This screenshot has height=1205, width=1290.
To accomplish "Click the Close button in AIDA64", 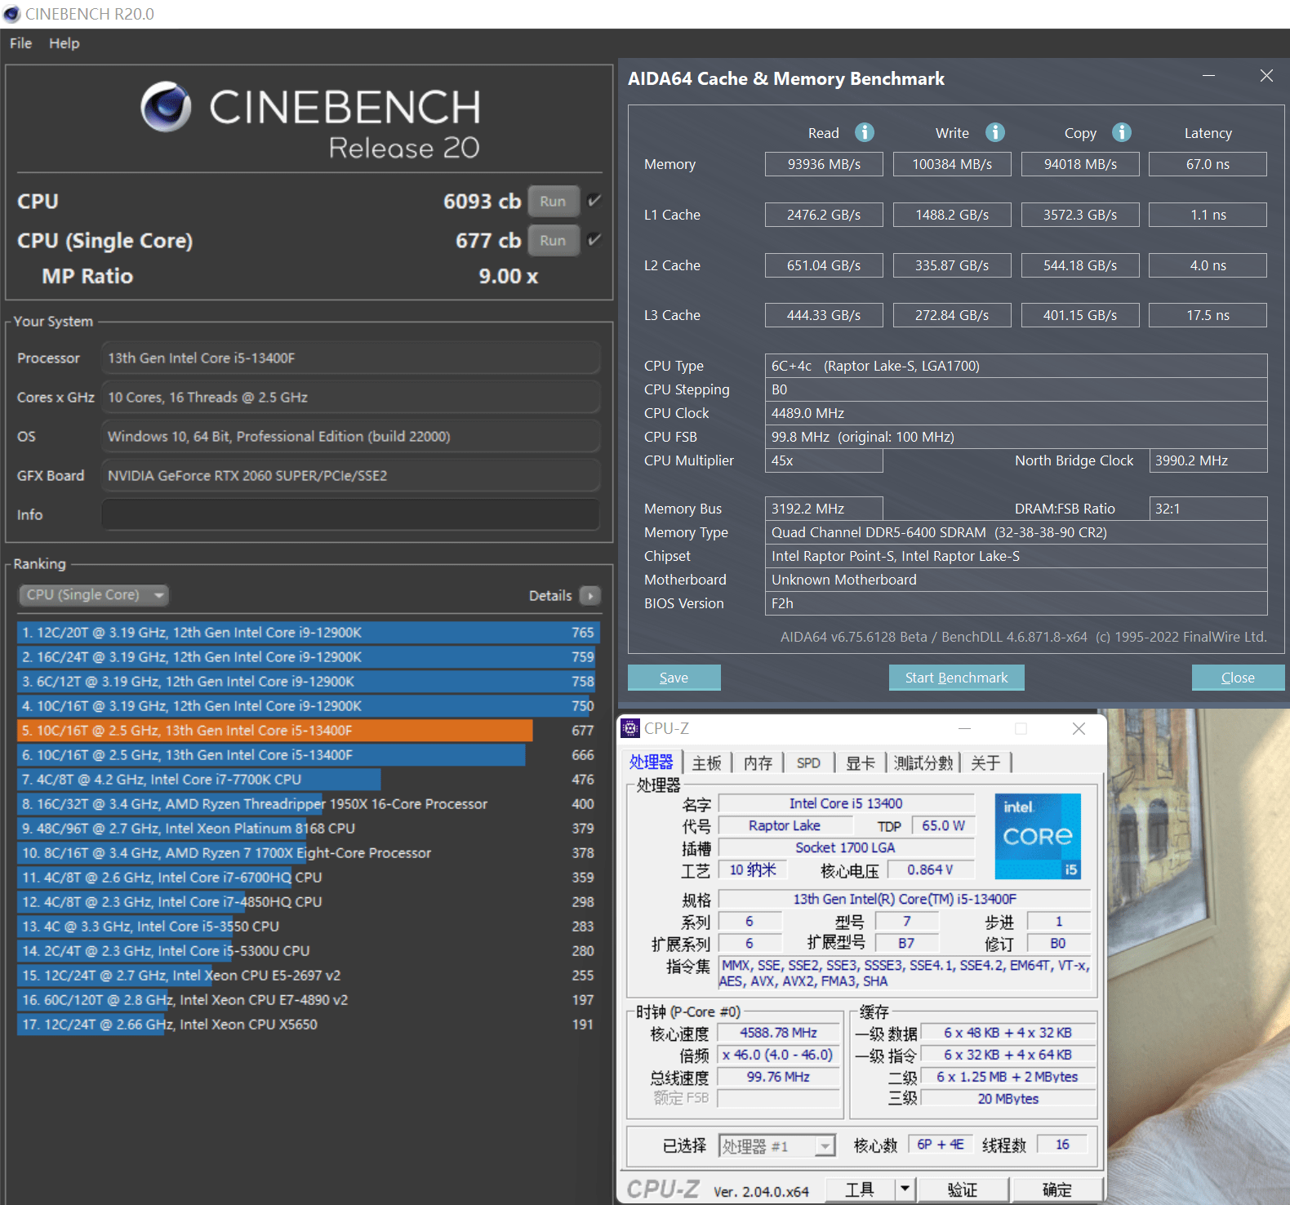I will [1238, 678].
